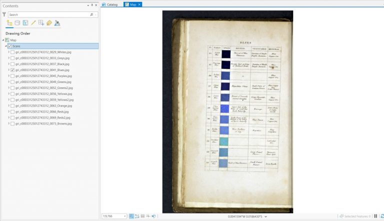Select List By Perspective Imagery icon
Screen dimensions: 384x221
coord(57,23)
